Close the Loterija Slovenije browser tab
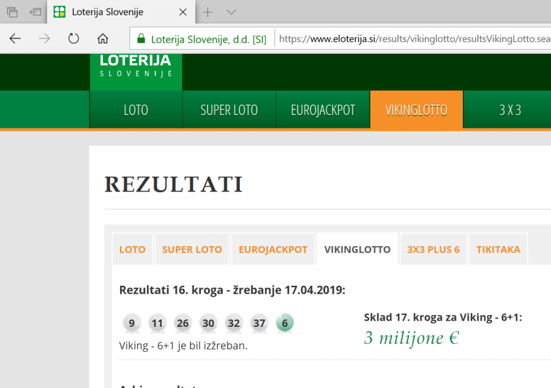 [x=183, y=12]
